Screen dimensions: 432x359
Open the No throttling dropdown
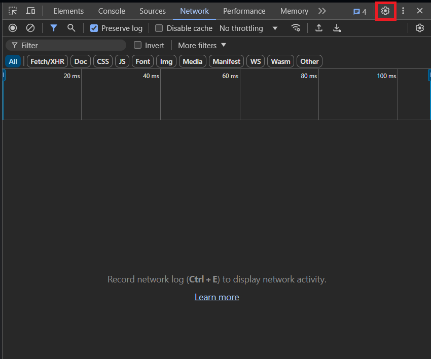(x=248, y=28)
